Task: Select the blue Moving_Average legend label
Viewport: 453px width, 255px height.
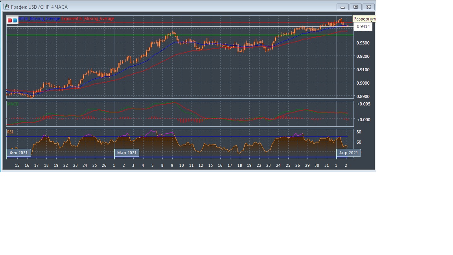Action: tap(39, 19)
